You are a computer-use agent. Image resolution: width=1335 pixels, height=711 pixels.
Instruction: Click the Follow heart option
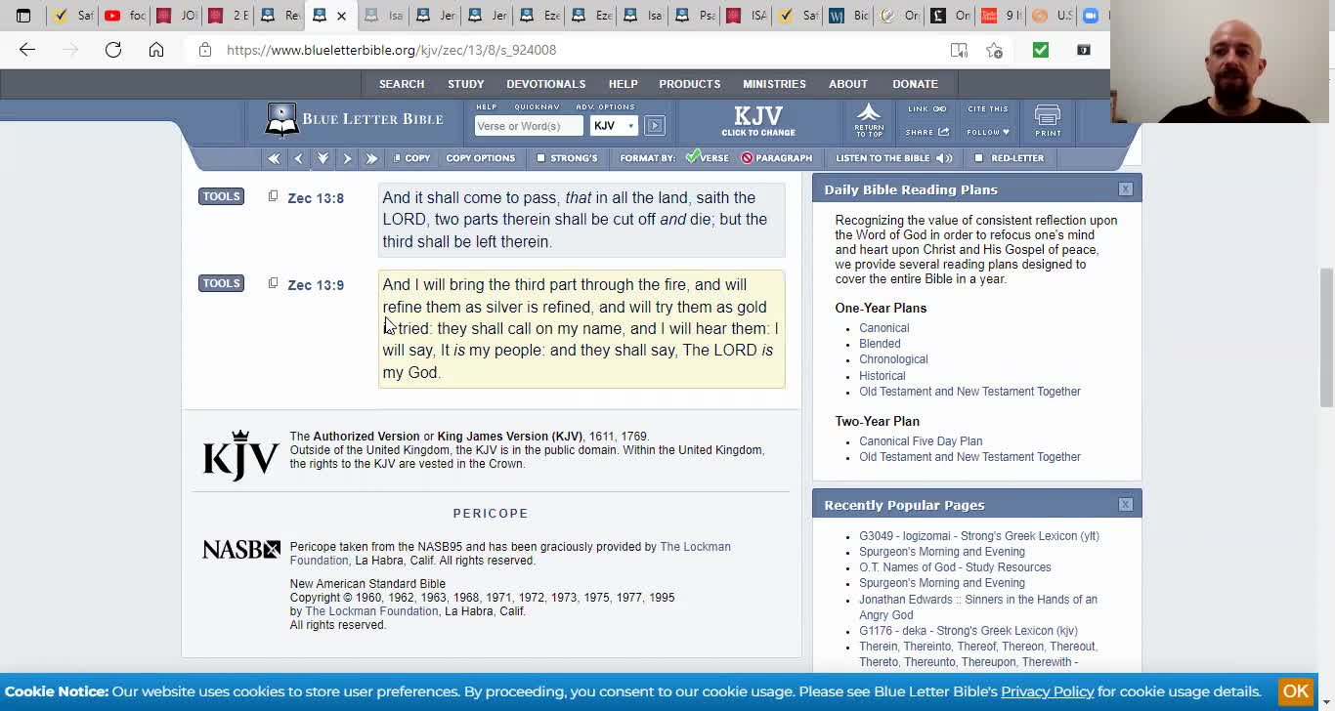pos(988,132)
